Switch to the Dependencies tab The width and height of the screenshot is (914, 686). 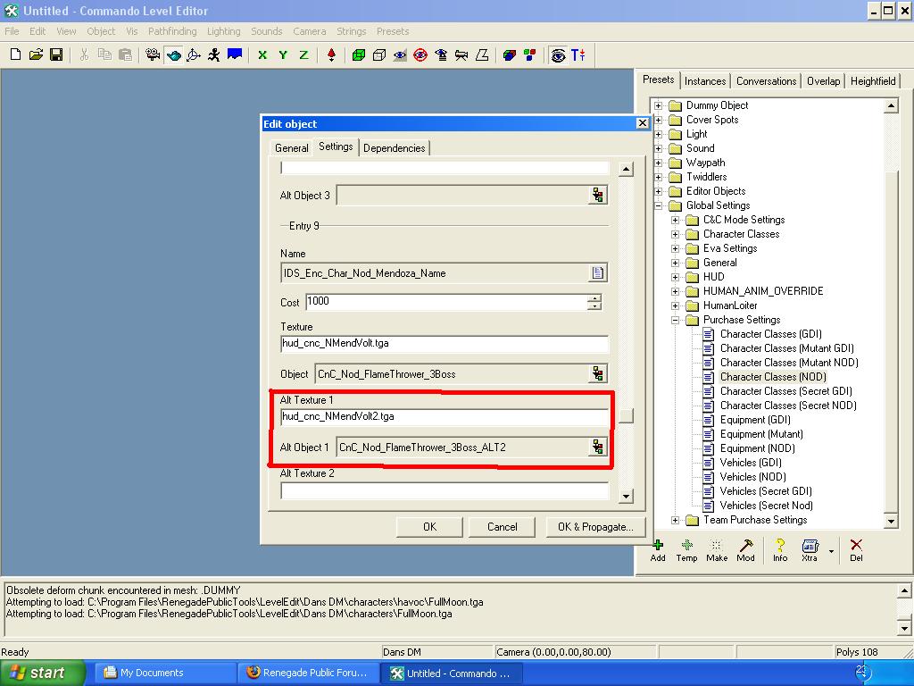pyautogui.click(x=394, y=148)
